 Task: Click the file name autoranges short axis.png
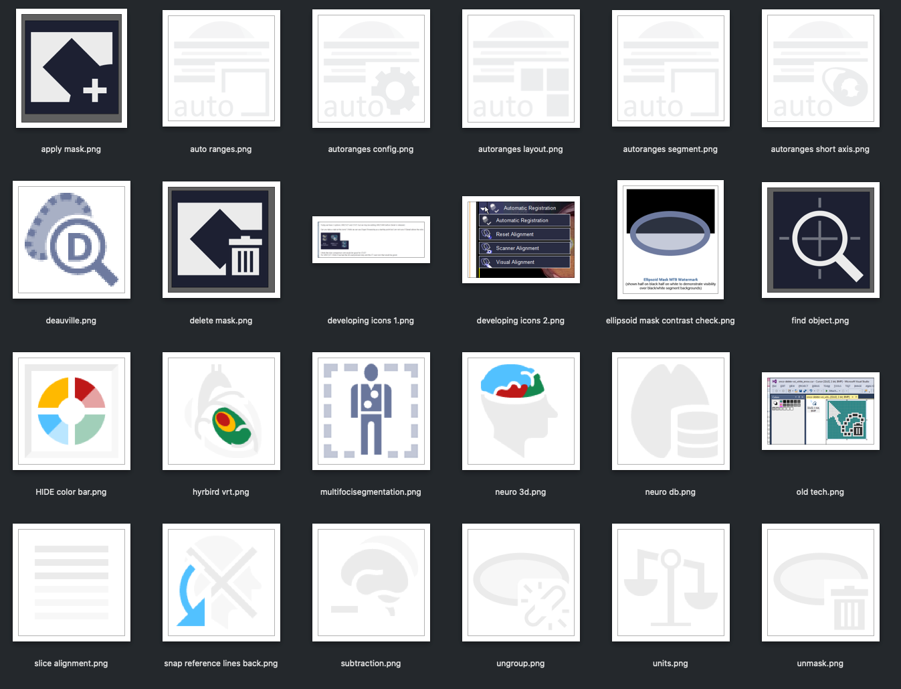820,149
